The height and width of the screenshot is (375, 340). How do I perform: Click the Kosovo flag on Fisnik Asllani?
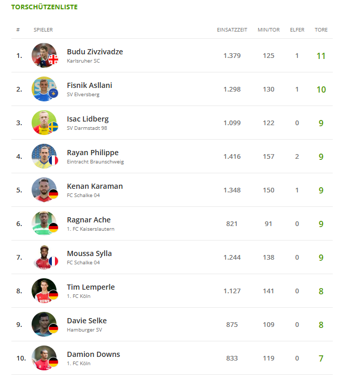click(x=53, y=94)
